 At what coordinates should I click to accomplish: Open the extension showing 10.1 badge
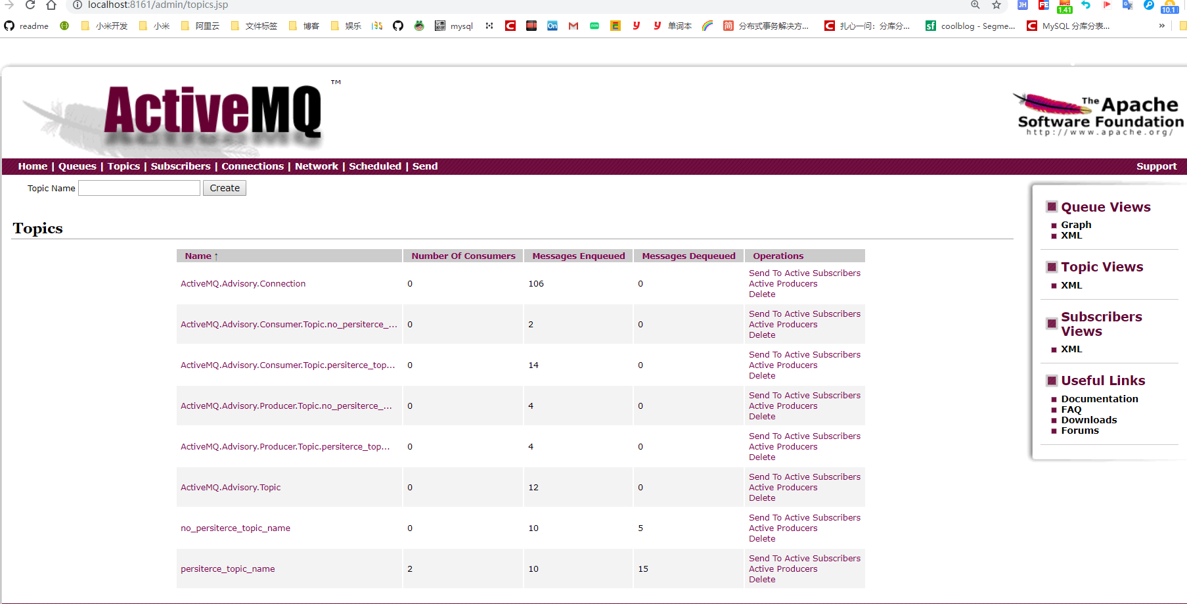pyautogui.click(x=1169, y=6)
